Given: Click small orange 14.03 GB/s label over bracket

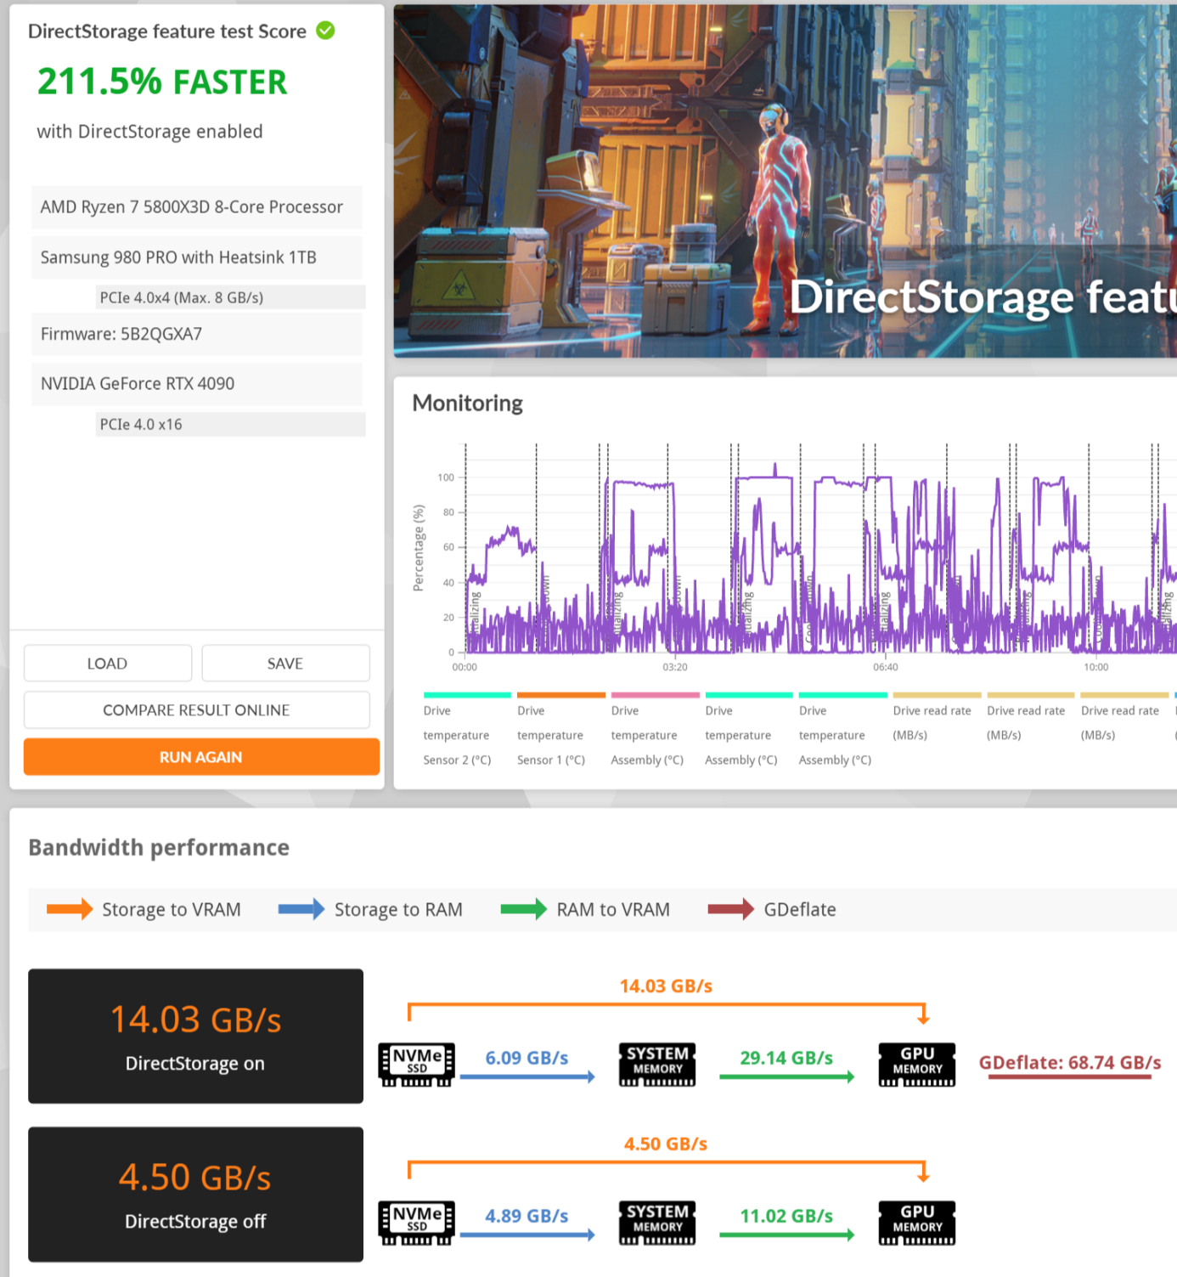Looking at the screenshot, I should point(666,986).
